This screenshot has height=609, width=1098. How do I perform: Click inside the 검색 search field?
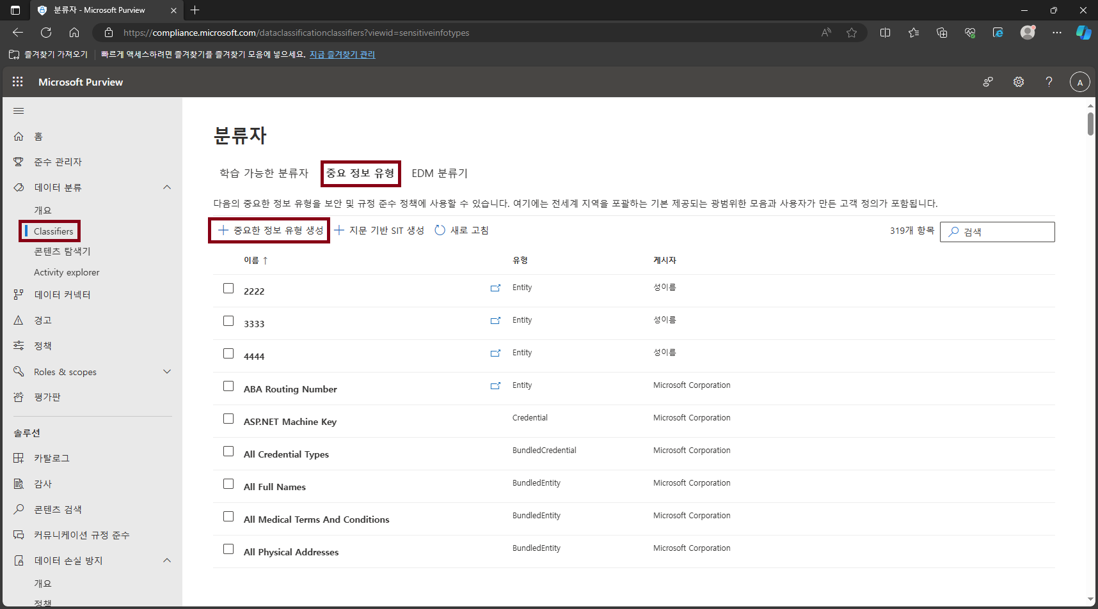(997, 231)
